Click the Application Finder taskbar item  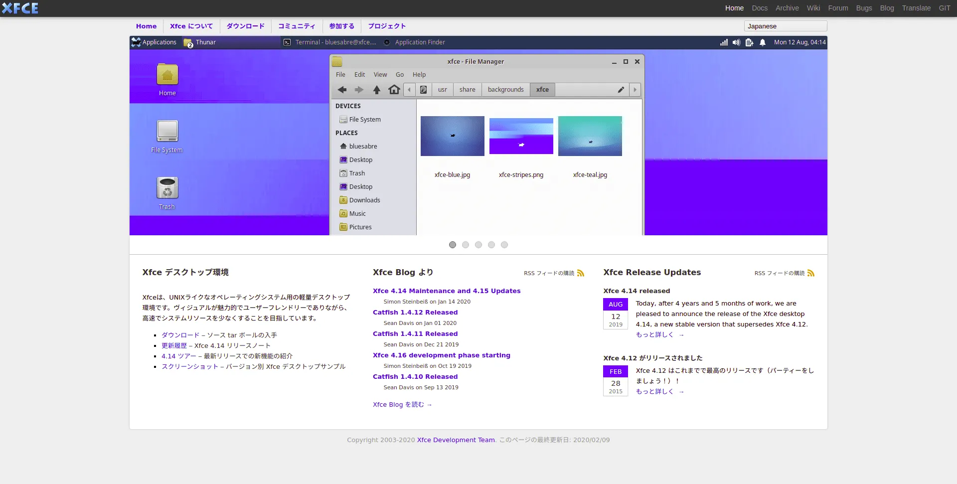click(x=414, y=42)
